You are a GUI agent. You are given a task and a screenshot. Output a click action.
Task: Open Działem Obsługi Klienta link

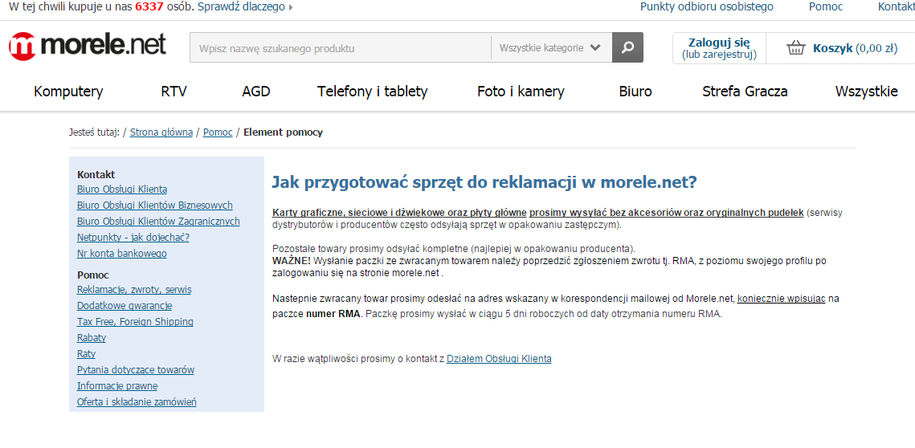point(499,360)
